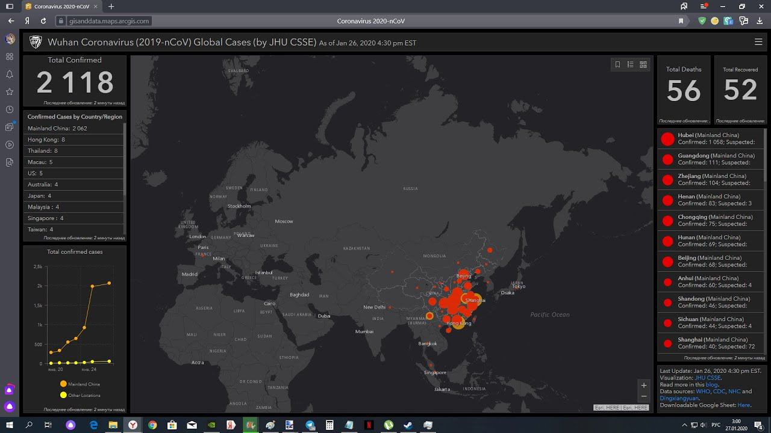Screen dimensions: 771x433
Task: Open the NHC data source link
Action: 734,392
